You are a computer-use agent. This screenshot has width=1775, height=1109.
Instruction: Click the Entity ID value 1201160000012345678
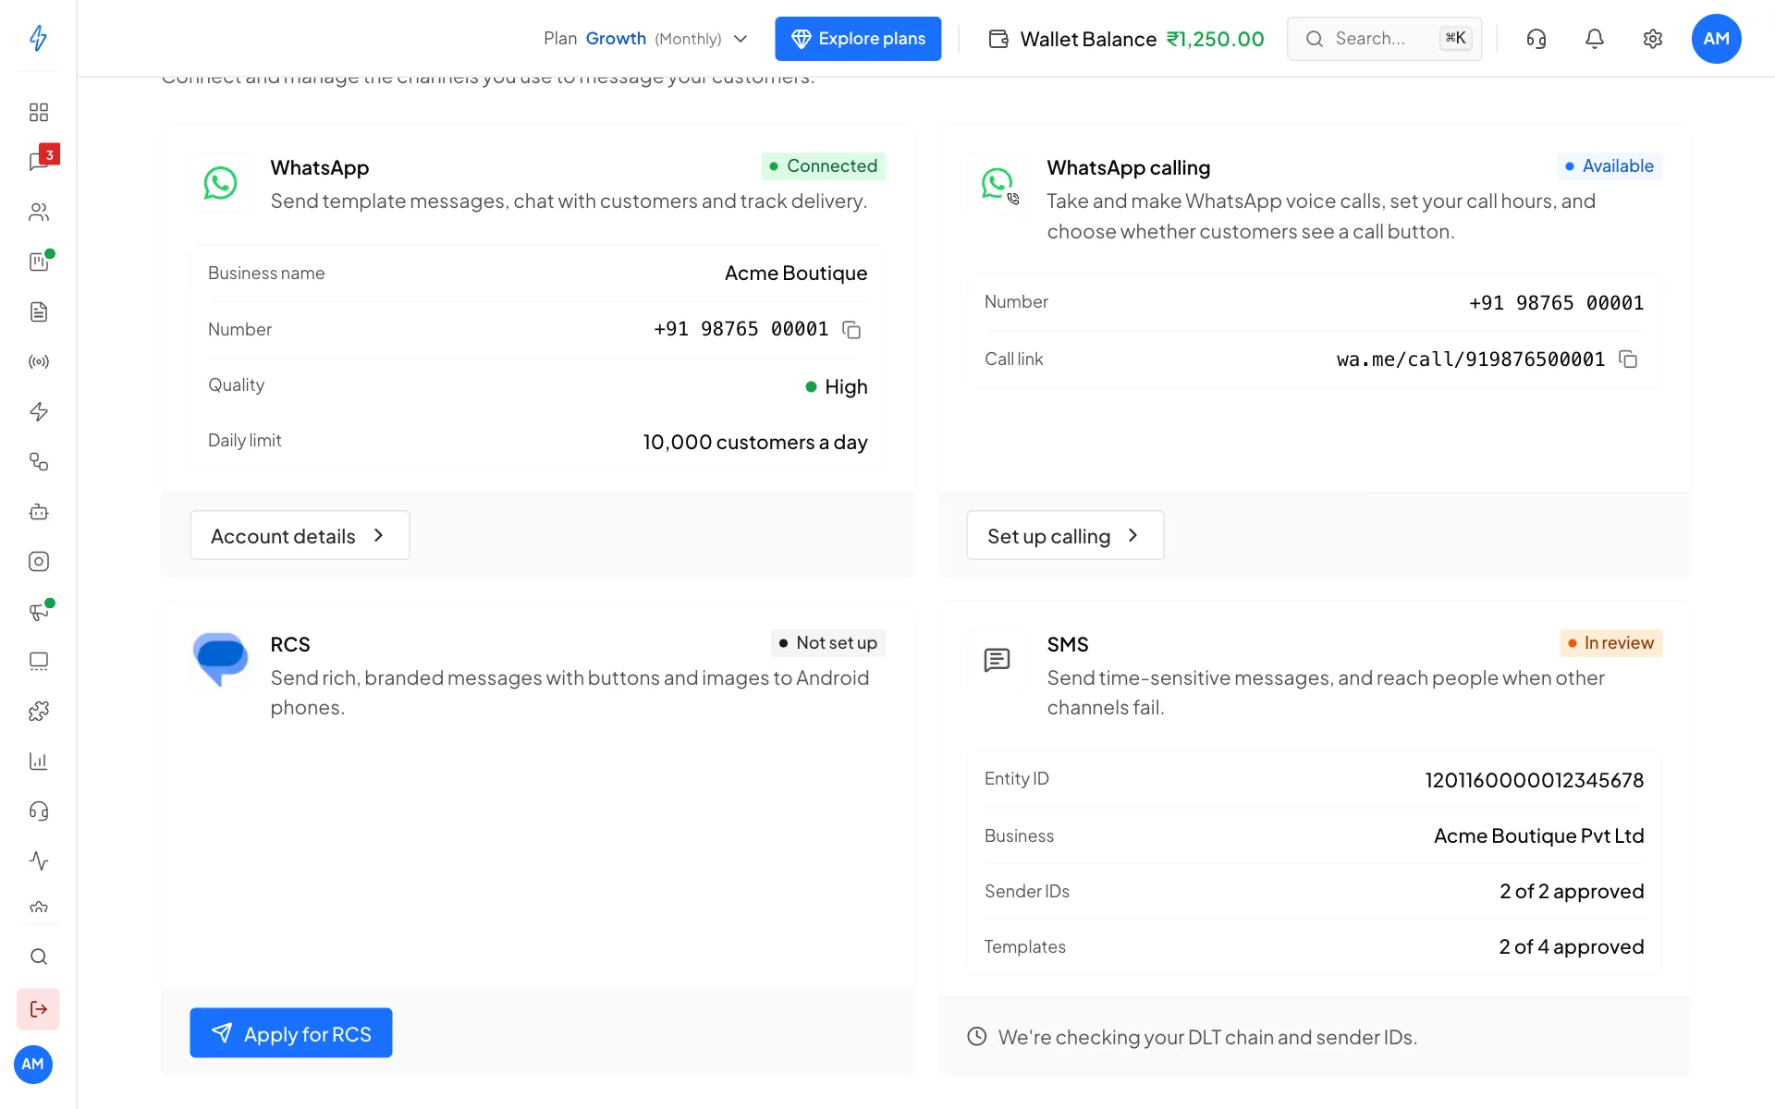1535,780
